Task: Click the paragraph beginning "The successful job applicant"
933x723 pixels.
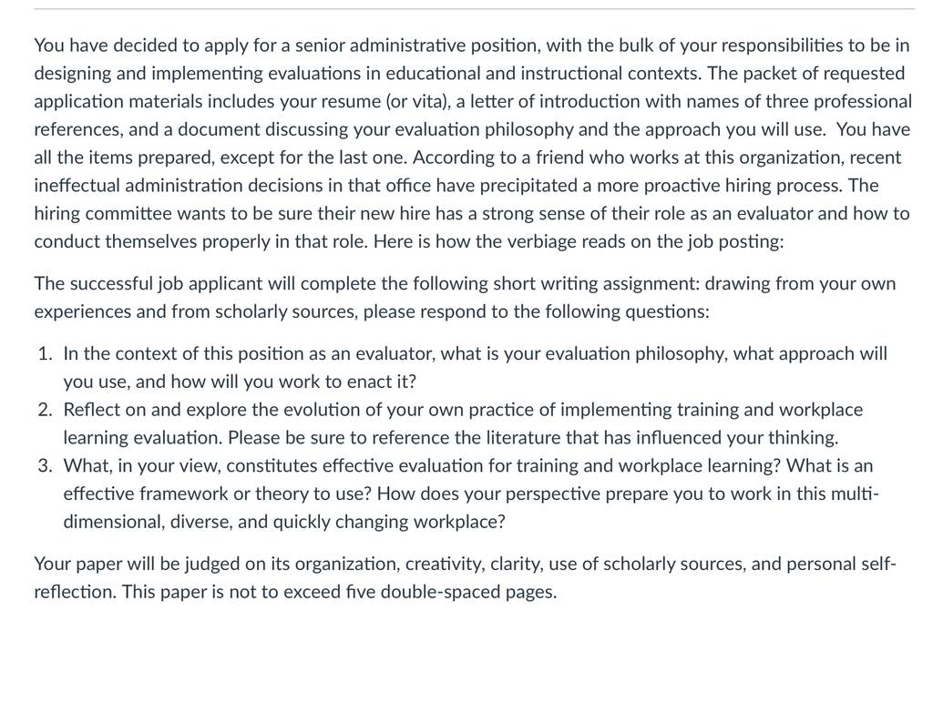Action: pyautogui.click(x=465, y=297)
